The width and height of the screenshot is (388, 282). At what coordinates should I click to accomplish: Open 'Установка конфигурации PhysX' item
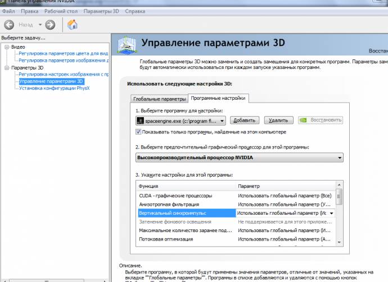coord(54,88)
